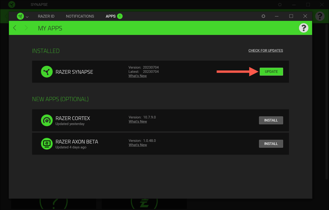Open help in the MY APPS header
The height and width of the screenshot is (210, 329).
pos(304,28)
